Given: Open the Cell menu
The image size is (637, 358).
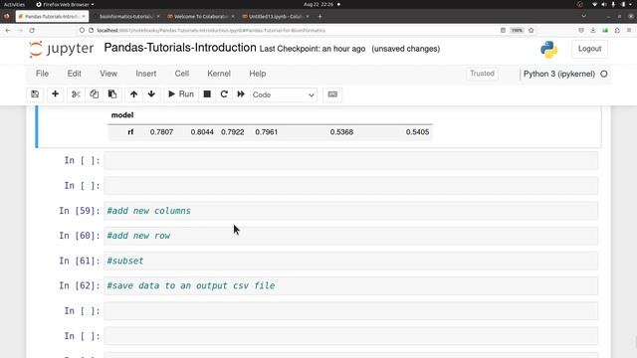Looking at the screenshot, I should [x=181, y=74].
